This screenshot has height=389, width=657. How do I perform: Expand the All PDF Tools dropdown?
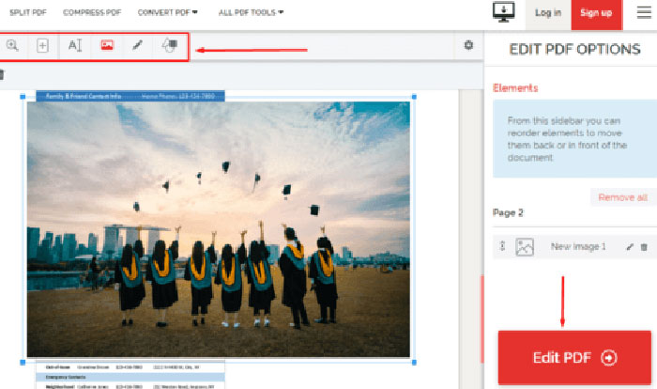pos(251,13)
